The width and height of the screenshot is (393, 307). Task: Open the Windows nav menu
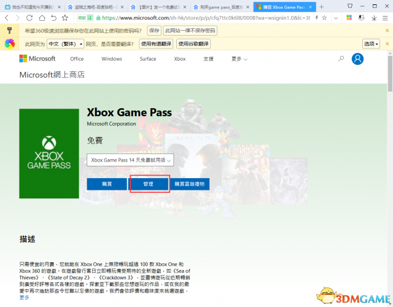coord(112,59)
